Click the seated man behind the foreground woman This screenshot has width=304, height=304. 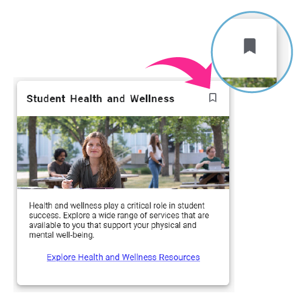(x=59, y=162)
